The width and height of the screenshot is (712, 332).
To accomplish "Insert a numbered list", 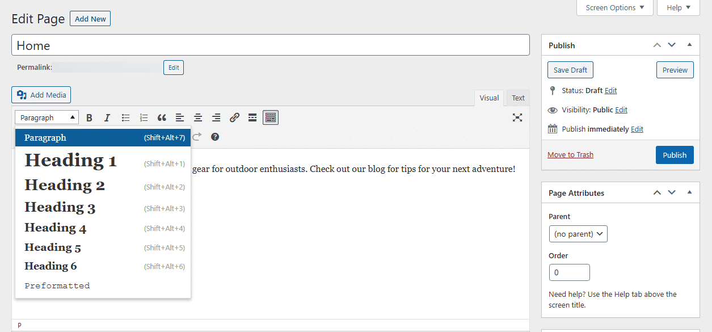I will (144, 117).
